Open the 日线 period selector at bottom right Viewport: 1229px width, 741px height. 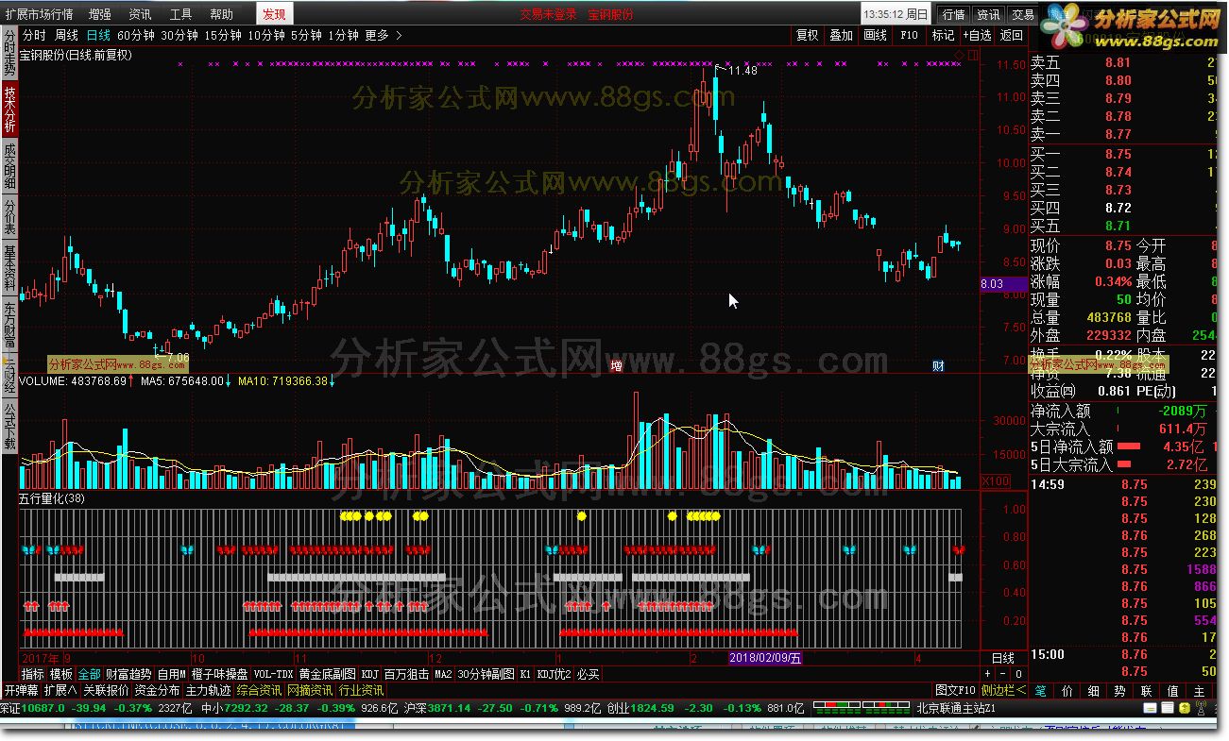(x=1002, y=658)
